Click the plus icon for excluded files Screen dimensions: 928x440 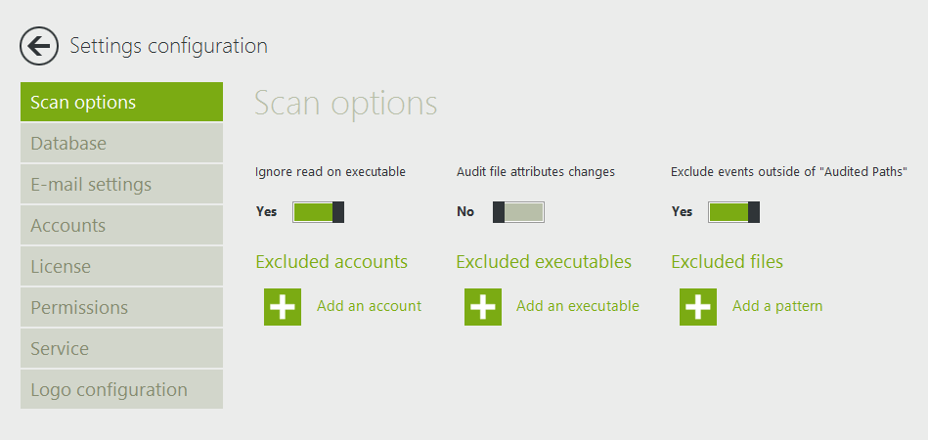[698, 306]
